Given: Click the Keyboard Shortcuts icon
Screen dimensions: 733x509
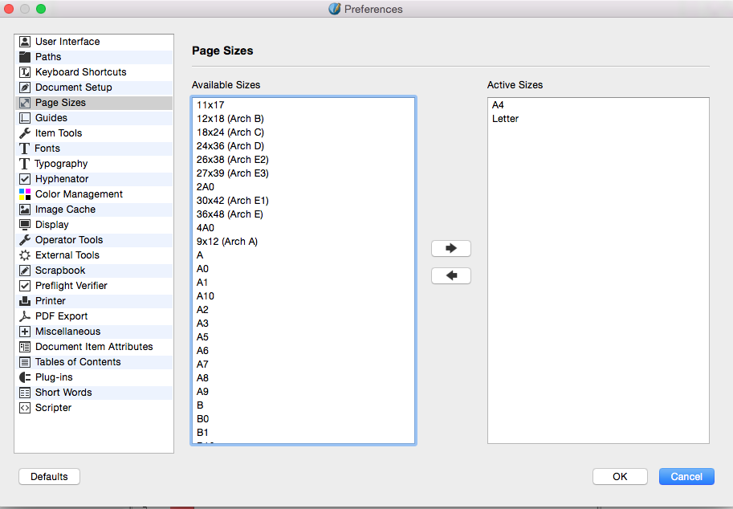Looking at the screenshot, I should (x=25, y=72).
